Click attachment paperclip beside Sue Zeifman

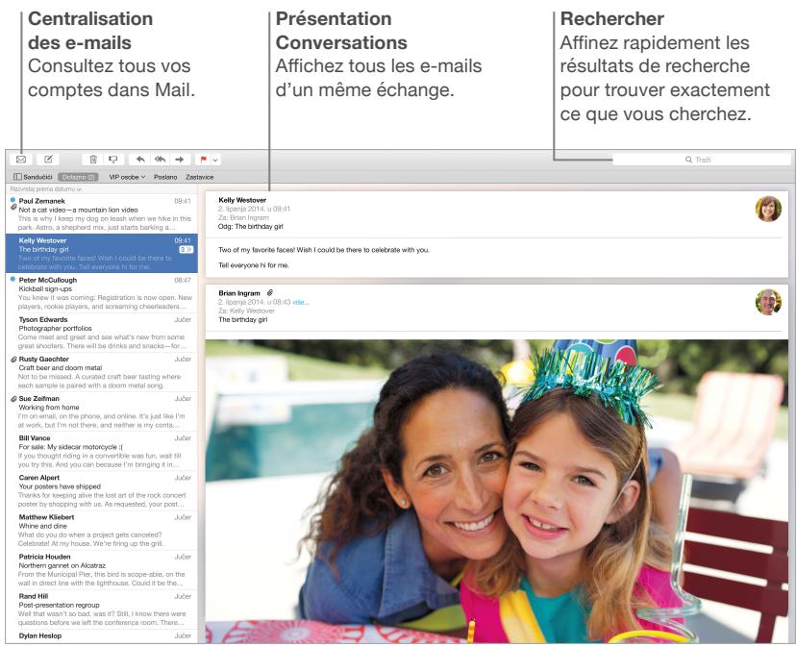tap(13, 398)
